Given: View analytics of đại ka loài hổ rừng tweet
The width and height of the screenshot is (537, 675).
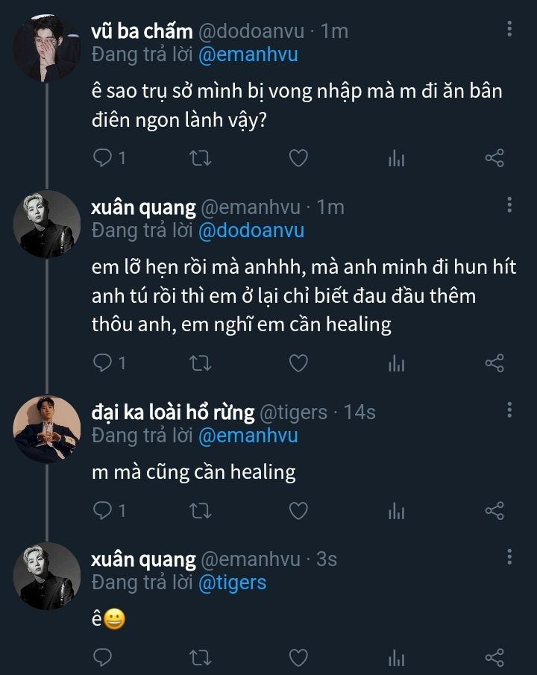Looking at the screenshot, I should [x=397, y=511].
